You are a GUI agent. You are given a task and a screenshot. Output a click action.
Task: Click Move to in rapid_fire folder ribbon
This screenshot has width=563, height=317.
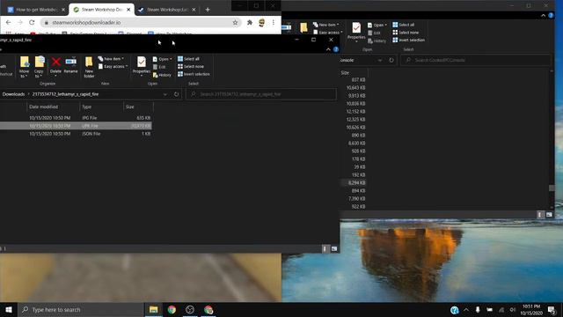click(25, 67)
